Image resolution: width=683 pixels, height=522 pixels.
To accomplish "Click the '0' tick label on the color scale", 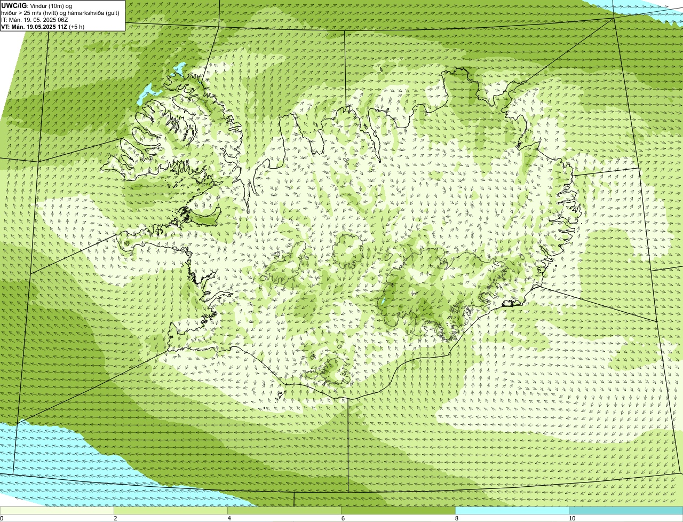I will pos(2,518).
